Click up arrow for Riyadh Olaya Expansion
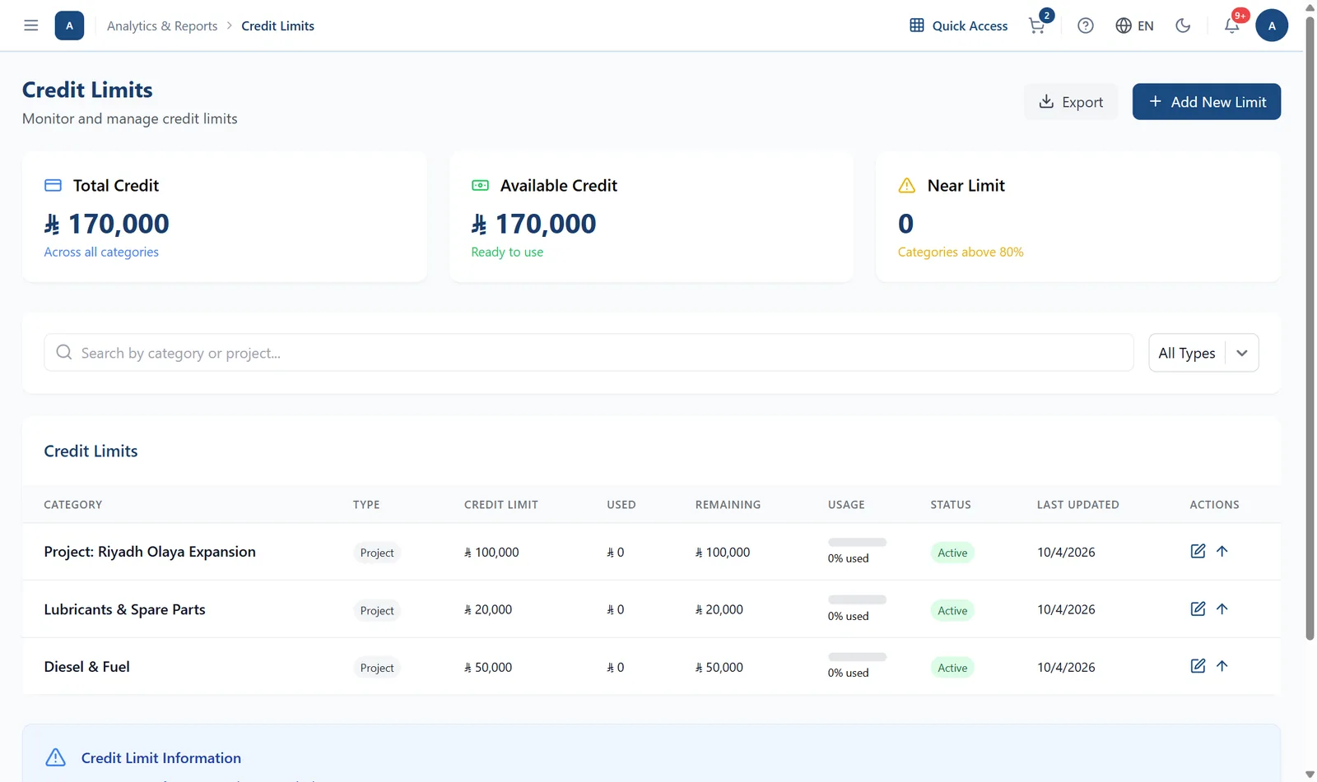This screenshot has height=782, width=1317. (1222, 551)
